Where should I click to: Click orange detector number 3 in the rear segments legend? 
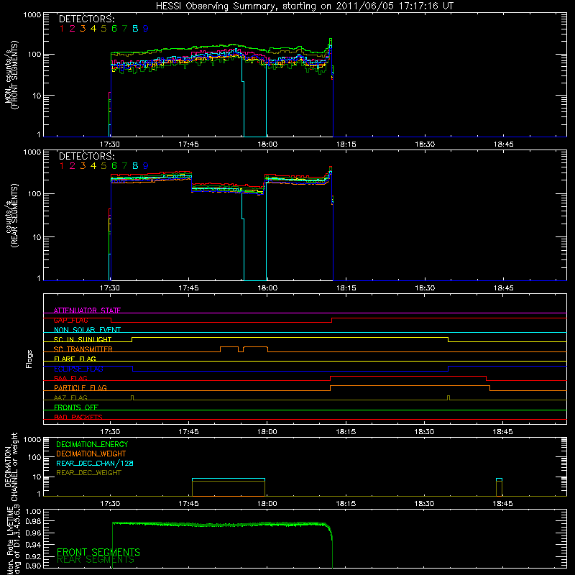point(83,166)
